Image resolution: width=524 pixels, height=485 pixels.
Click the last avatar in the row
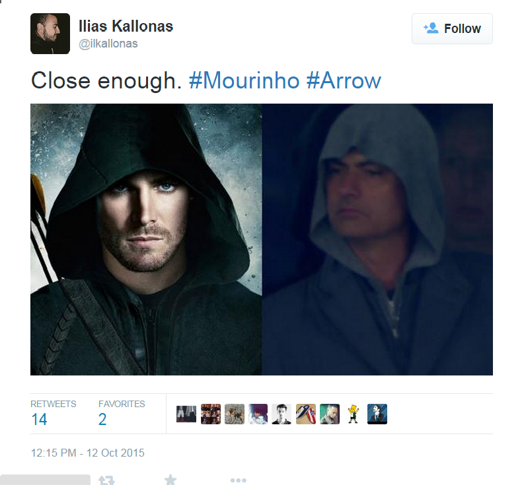(x=377, y=414)
